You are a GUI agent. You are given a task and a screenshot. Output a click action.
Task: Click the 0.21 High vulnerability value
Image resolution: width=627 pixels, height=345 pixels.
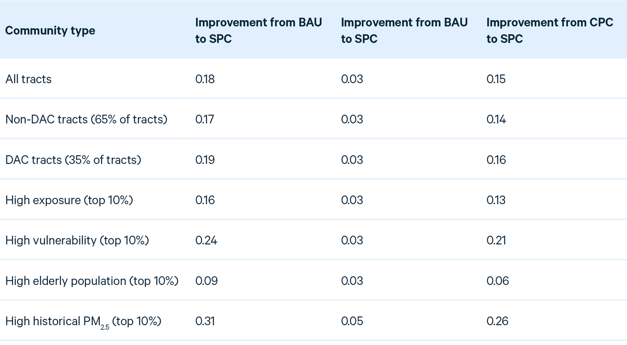[x=496, y=240]
